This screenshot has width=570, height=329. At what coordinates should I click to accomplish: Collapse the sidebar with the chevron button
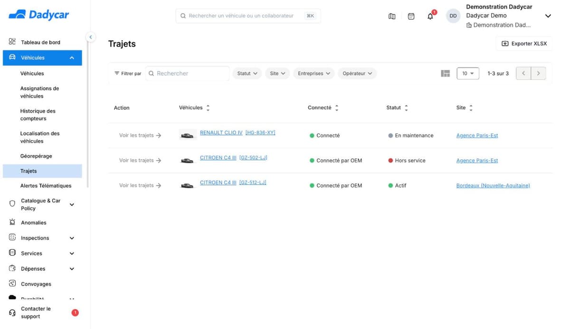[x=90, y=37]
